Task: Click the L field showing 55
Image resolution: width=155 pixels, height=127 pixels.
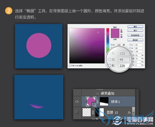Action: (139, 45)
